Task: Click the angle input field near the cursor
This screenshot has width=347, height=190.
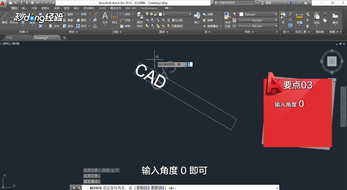Action: coord(190,64)
